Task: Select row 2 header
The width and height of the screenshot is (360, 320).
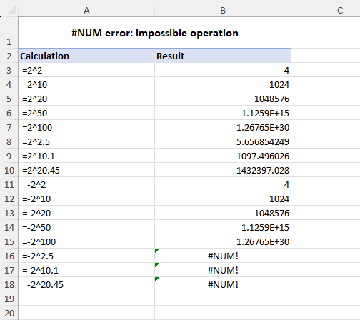Action: click(9, 56)
